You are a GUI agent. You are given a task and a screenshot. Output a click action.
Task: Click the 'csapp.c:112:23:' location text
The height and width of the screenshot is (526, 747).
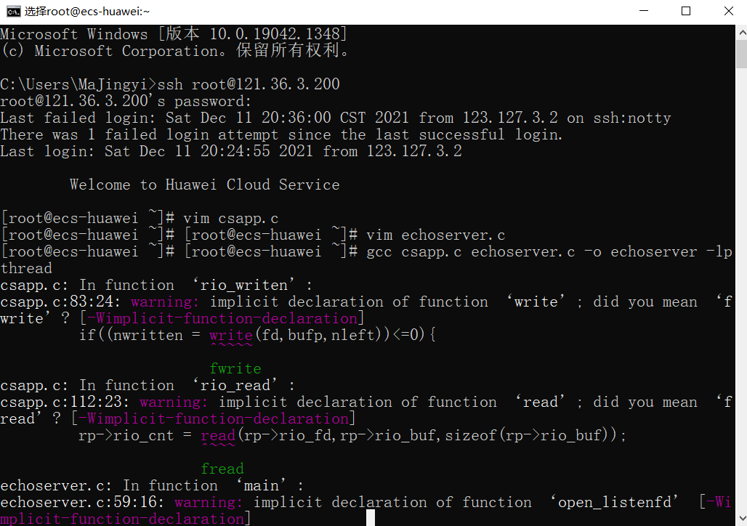coord(65,402)
